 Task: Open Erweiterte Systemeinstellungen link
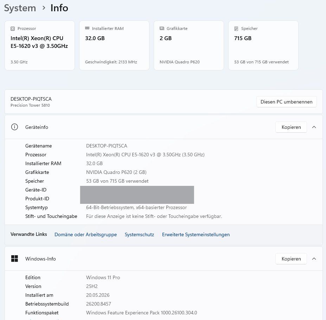196,234
